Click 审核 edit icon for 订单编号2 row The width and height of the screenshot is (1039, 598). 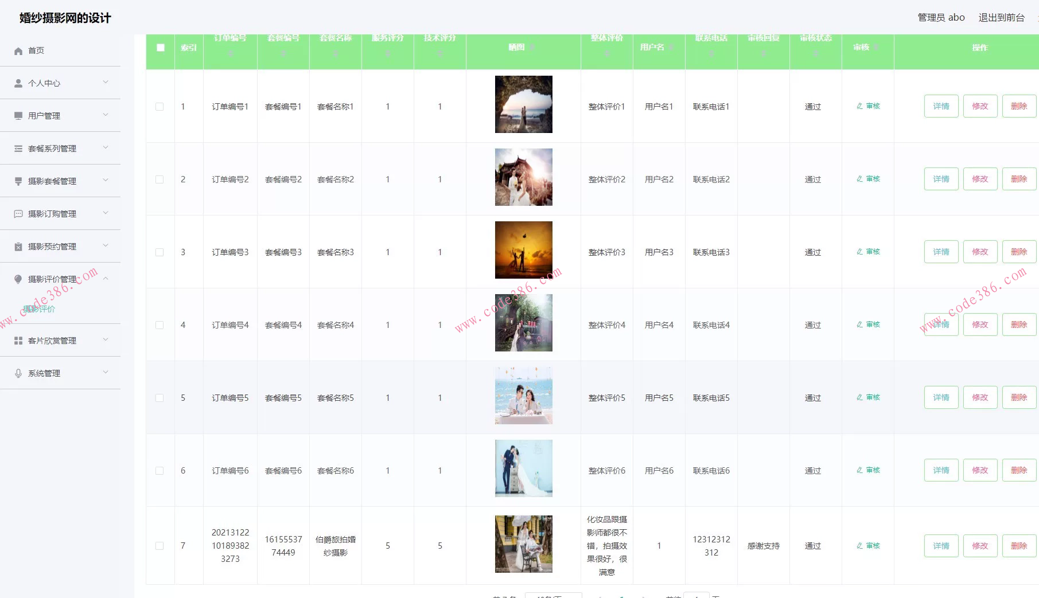859,179
